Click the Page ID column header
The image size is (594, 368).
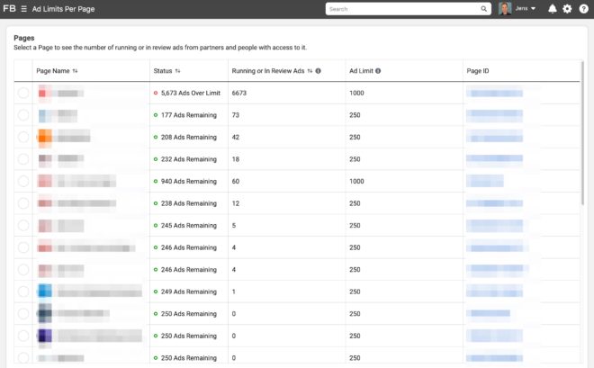pos(478,71)
